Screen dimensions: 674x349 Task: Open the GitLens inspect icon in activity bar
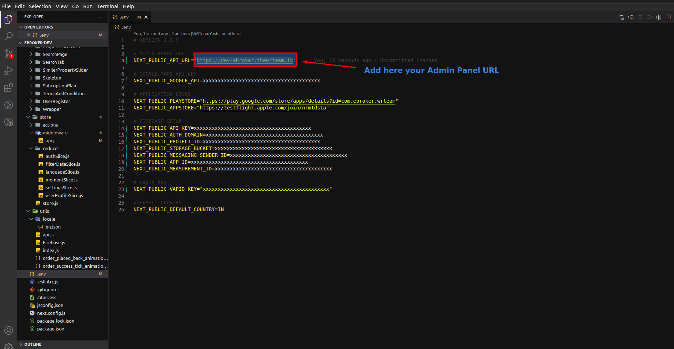[x=9, y=122]
